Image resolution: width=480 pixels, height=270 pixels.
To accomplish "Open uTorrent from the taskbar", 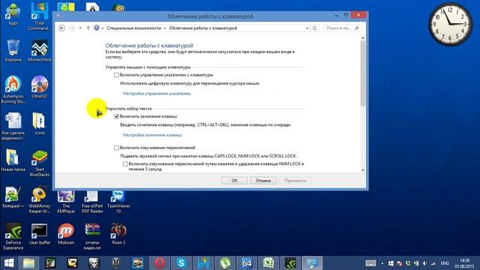I will click(225, 263).
